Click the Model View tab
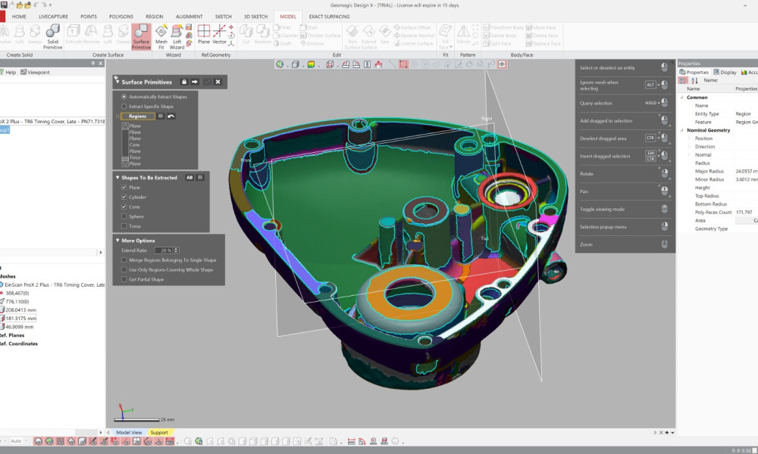758x454 pixels. (x=129, y=432)
